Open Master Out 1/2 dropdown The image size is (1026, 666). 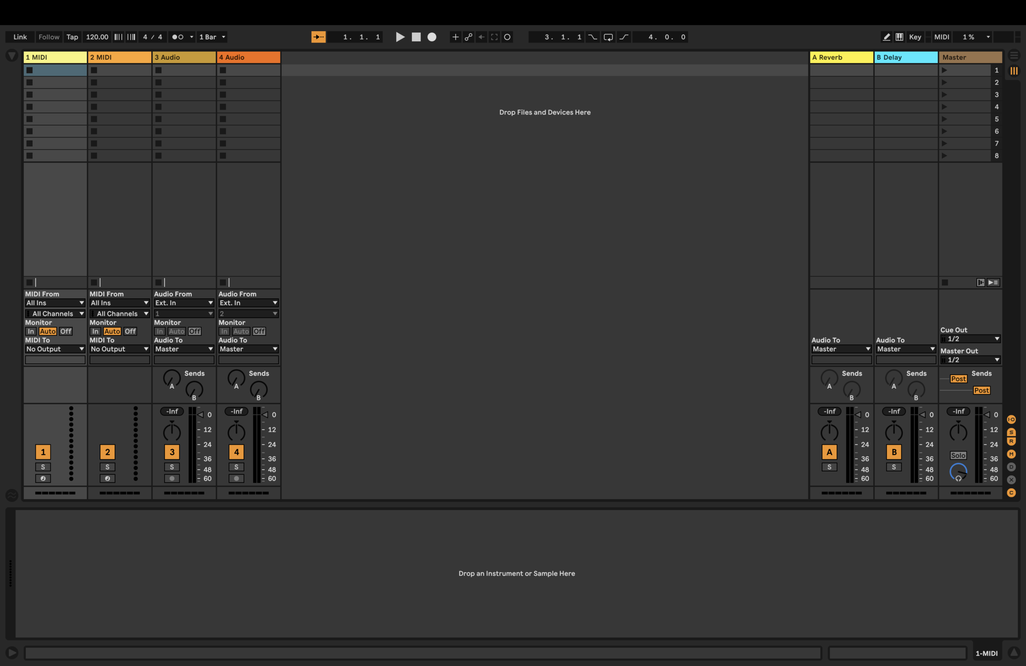tap(971, 360)
